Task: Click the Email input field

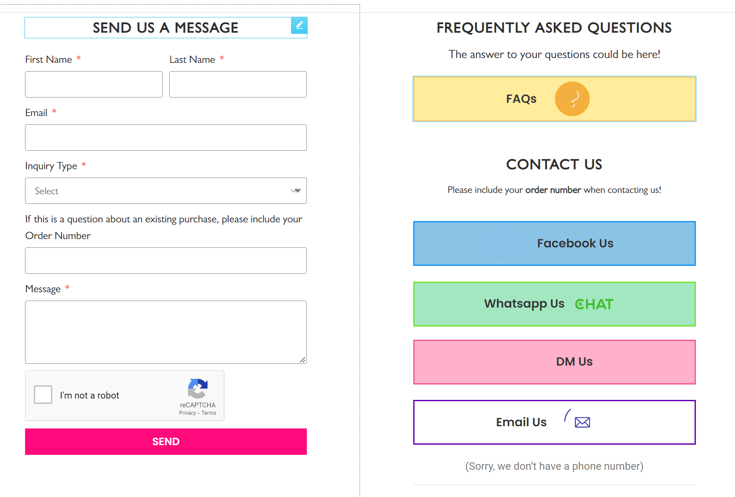Action: [166, 138]
